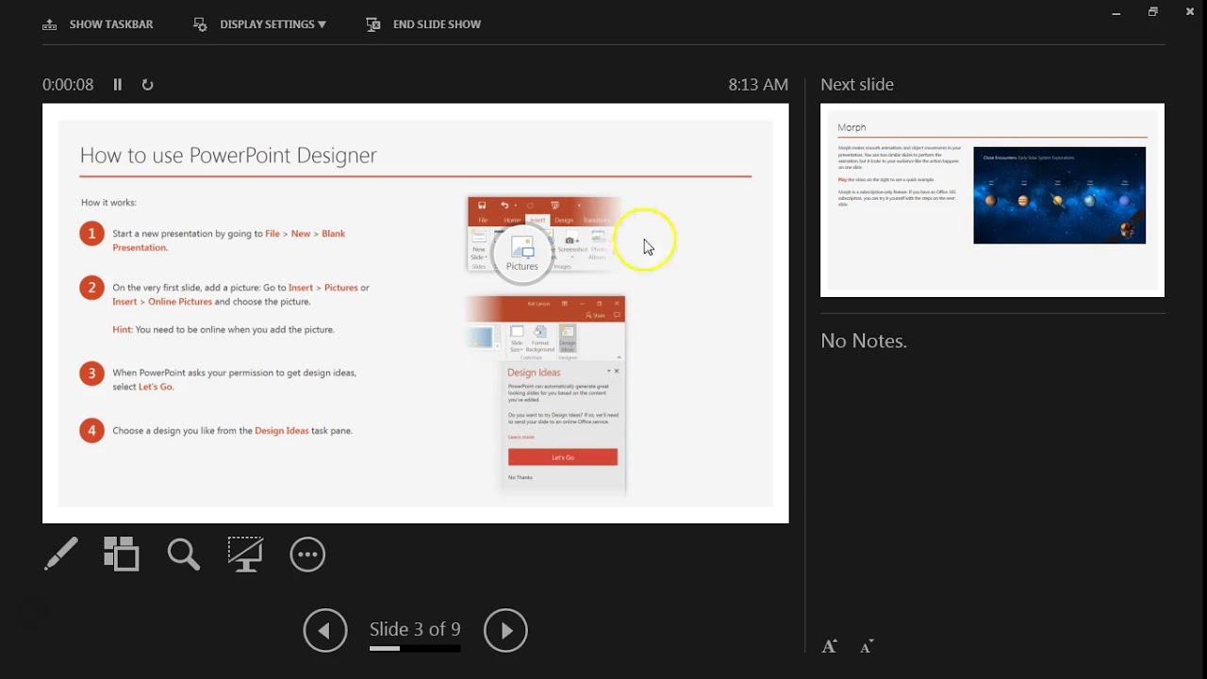Minimize the presenter view window

coord(1116,12)
